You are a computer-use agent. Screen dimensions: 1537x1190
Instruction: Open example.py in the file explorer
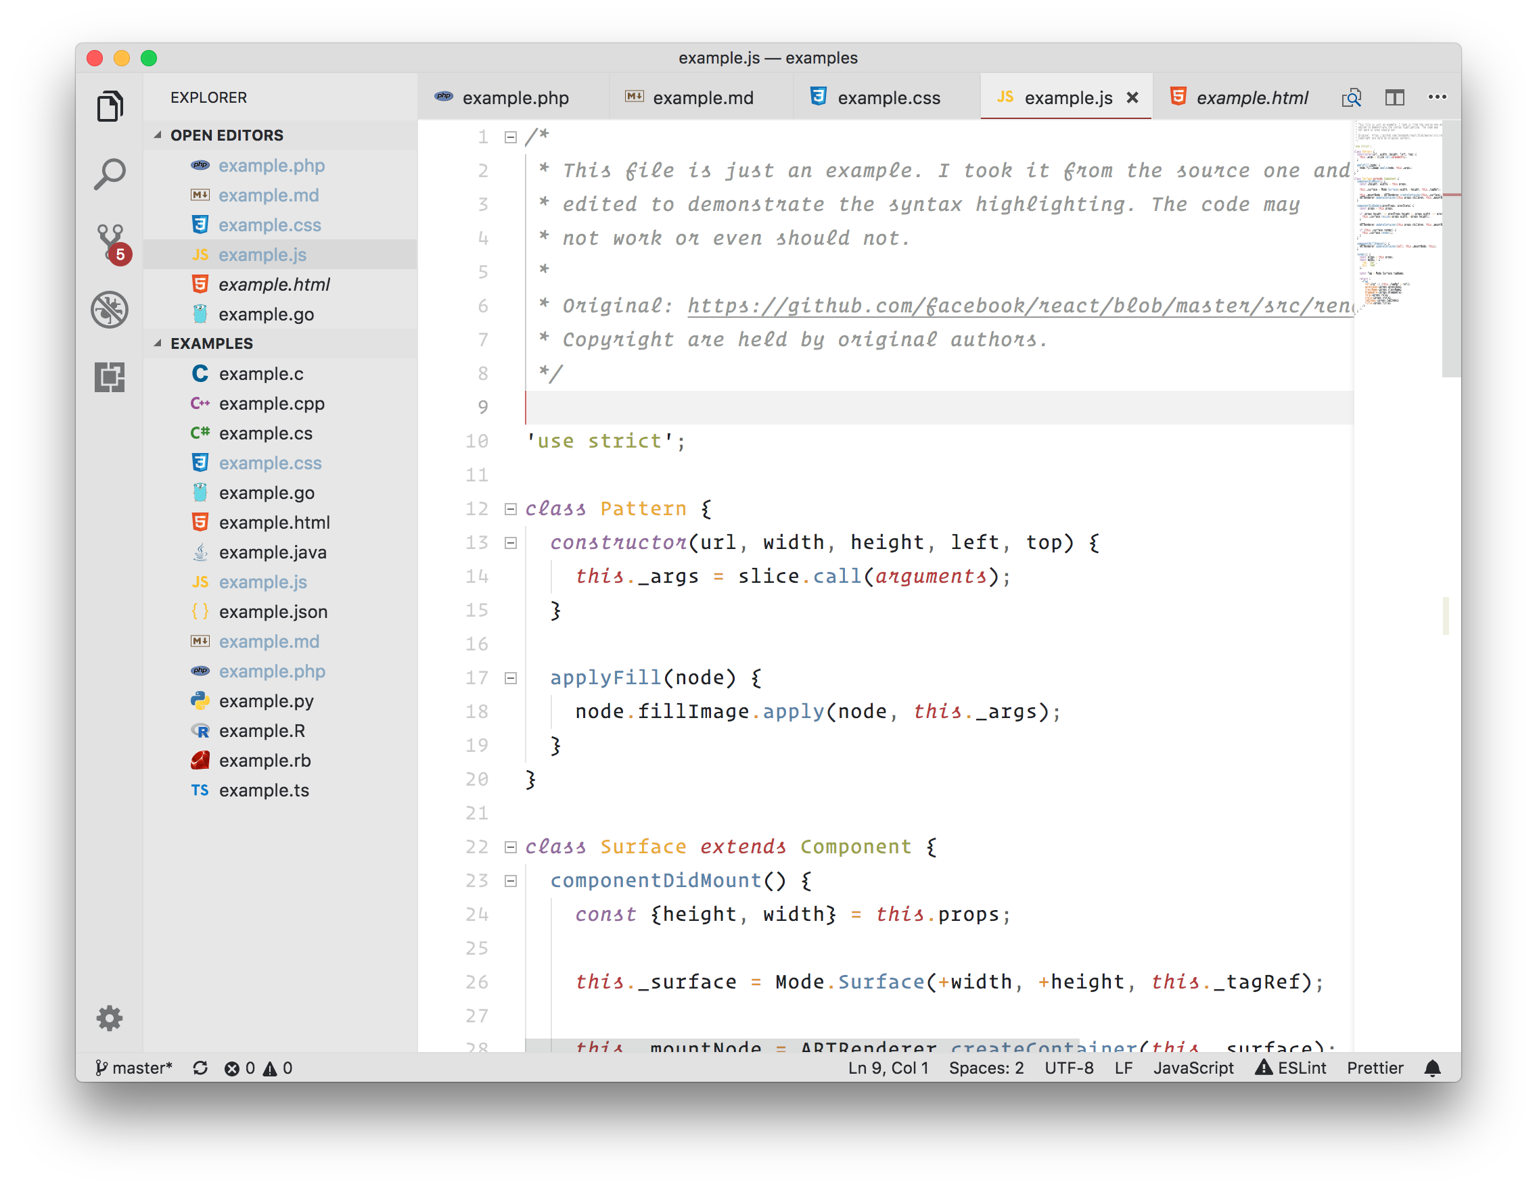coord(266,701)
